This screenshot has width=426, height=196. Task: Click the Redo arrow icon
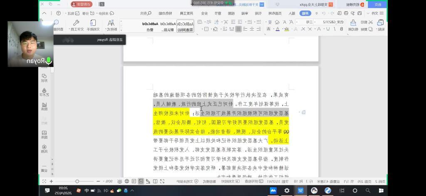[x=324, y=13]
